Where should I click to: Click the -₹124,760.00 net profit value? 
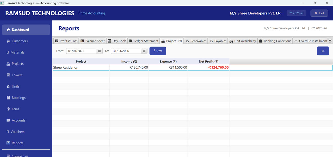point(218,68)
